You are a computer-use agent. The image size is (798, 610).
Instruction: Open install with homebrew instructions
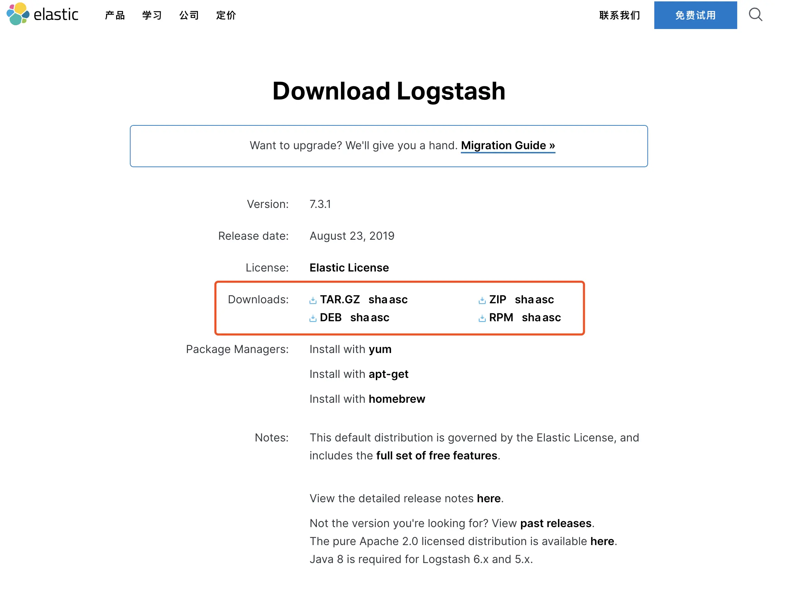397,399
